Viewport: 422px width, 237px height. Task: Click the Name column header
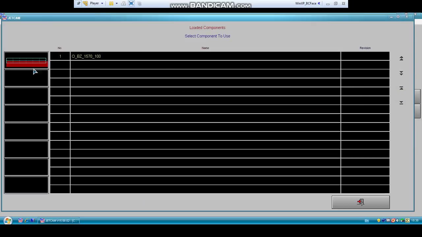click(x=205, y=48)
